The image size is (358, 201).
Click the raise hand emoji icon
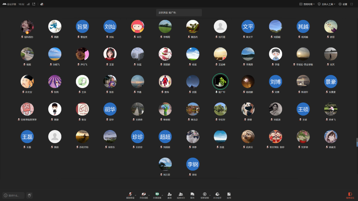click(29, 195)
